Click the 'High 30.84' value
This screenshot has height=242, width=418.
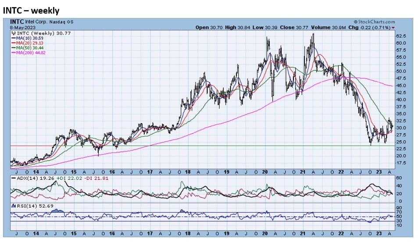pyautogui.click(x=238, y=28)
